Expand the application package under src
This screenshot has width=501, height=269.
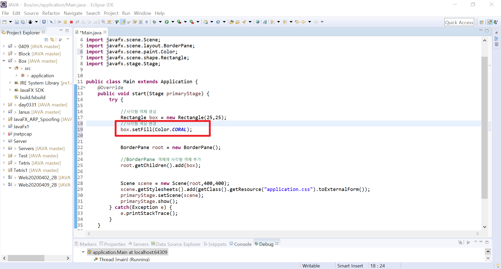click(16, 75)
